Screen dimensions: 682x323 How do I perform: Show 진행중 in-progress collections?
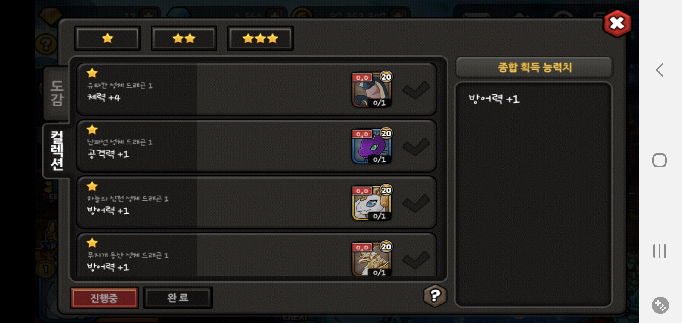(104, 298)
